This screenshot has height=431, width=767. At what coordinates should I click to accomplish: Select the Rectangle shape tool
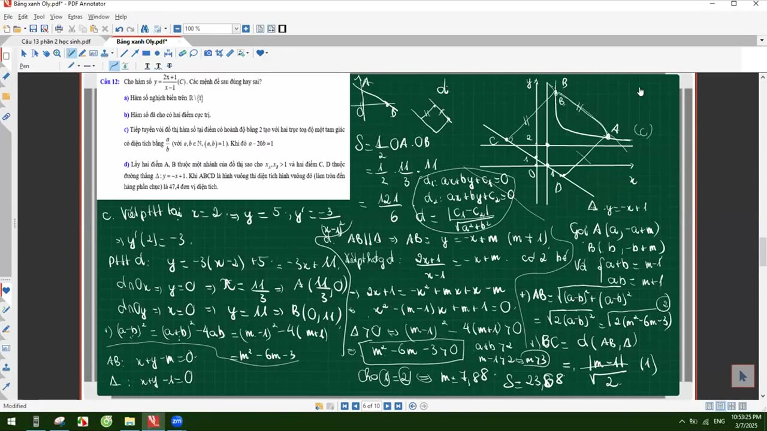point(146,53)
